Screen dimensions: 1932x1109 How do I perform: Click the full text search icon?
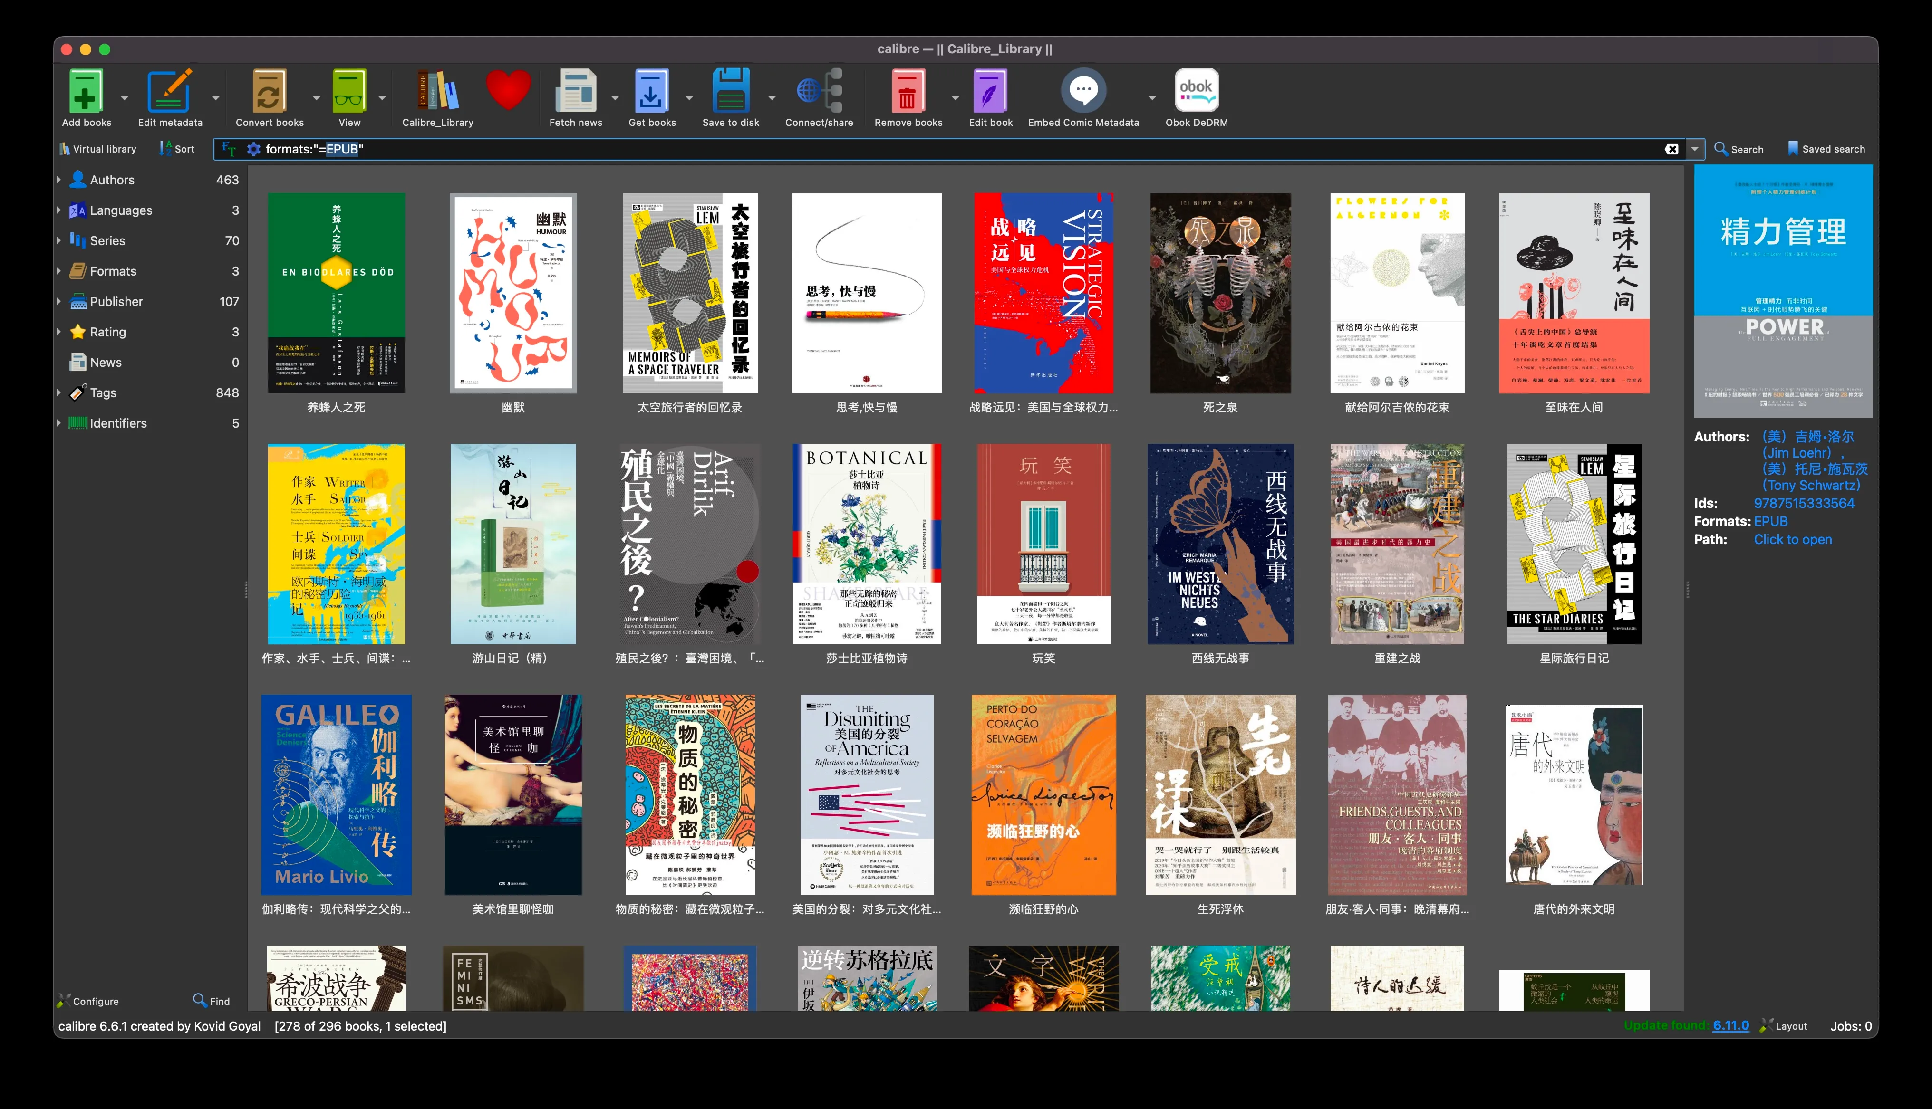tap(229, 149)
